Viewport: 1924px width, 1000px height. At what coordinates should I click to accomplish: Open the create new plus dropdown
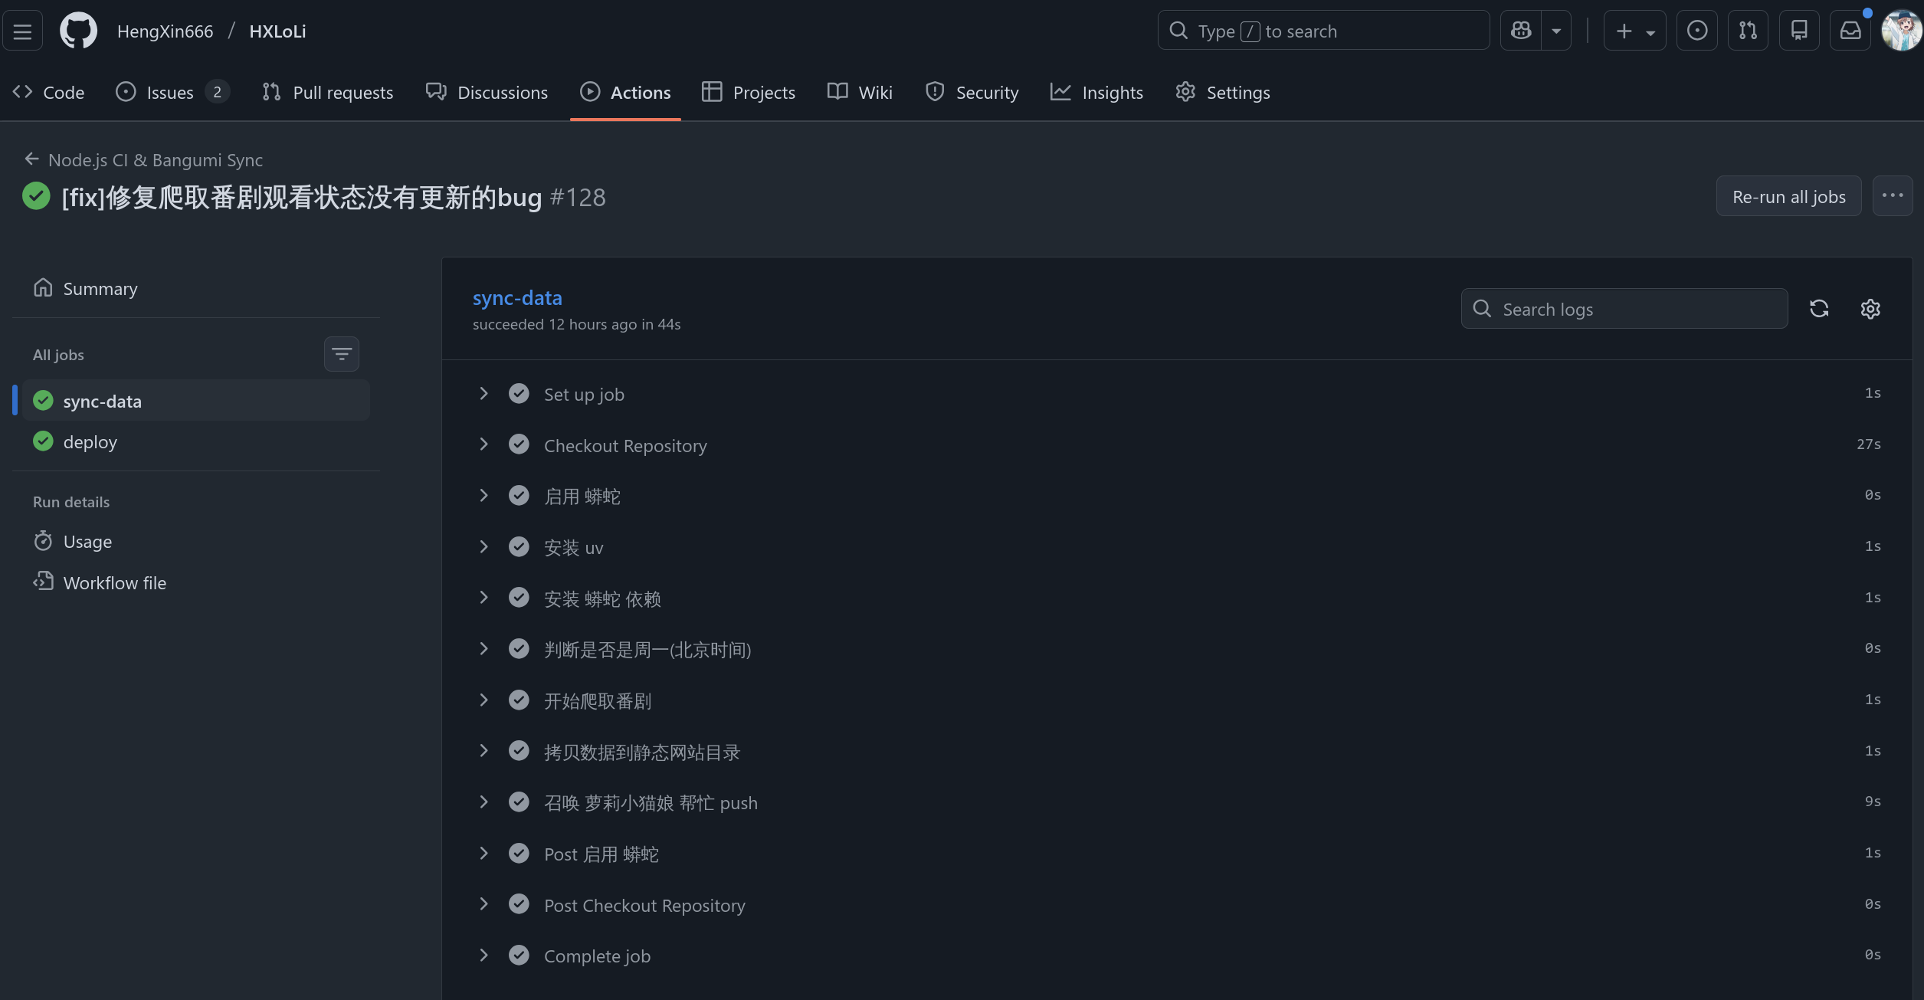1634,31
